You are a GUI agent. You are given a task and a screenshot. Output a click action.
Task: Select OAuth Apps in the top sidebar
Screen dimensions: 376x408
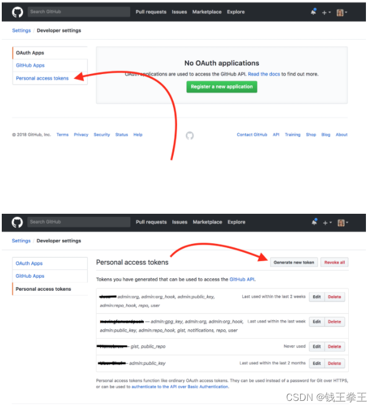[50, 53]
